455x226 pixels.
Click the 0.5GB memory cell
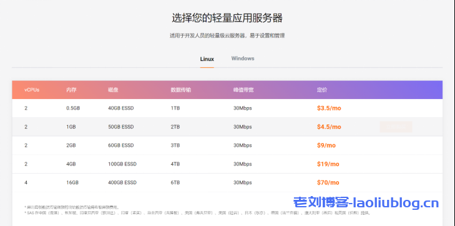click(73, 108)
